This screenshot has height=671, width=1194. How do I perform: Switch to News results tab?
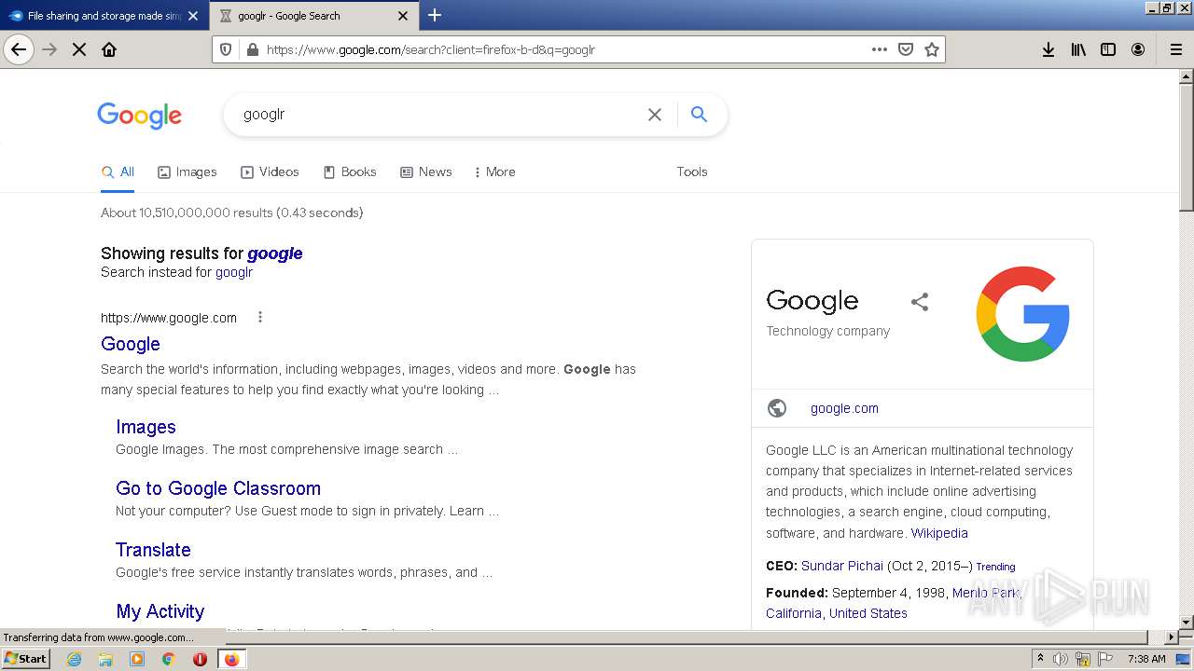425,171
